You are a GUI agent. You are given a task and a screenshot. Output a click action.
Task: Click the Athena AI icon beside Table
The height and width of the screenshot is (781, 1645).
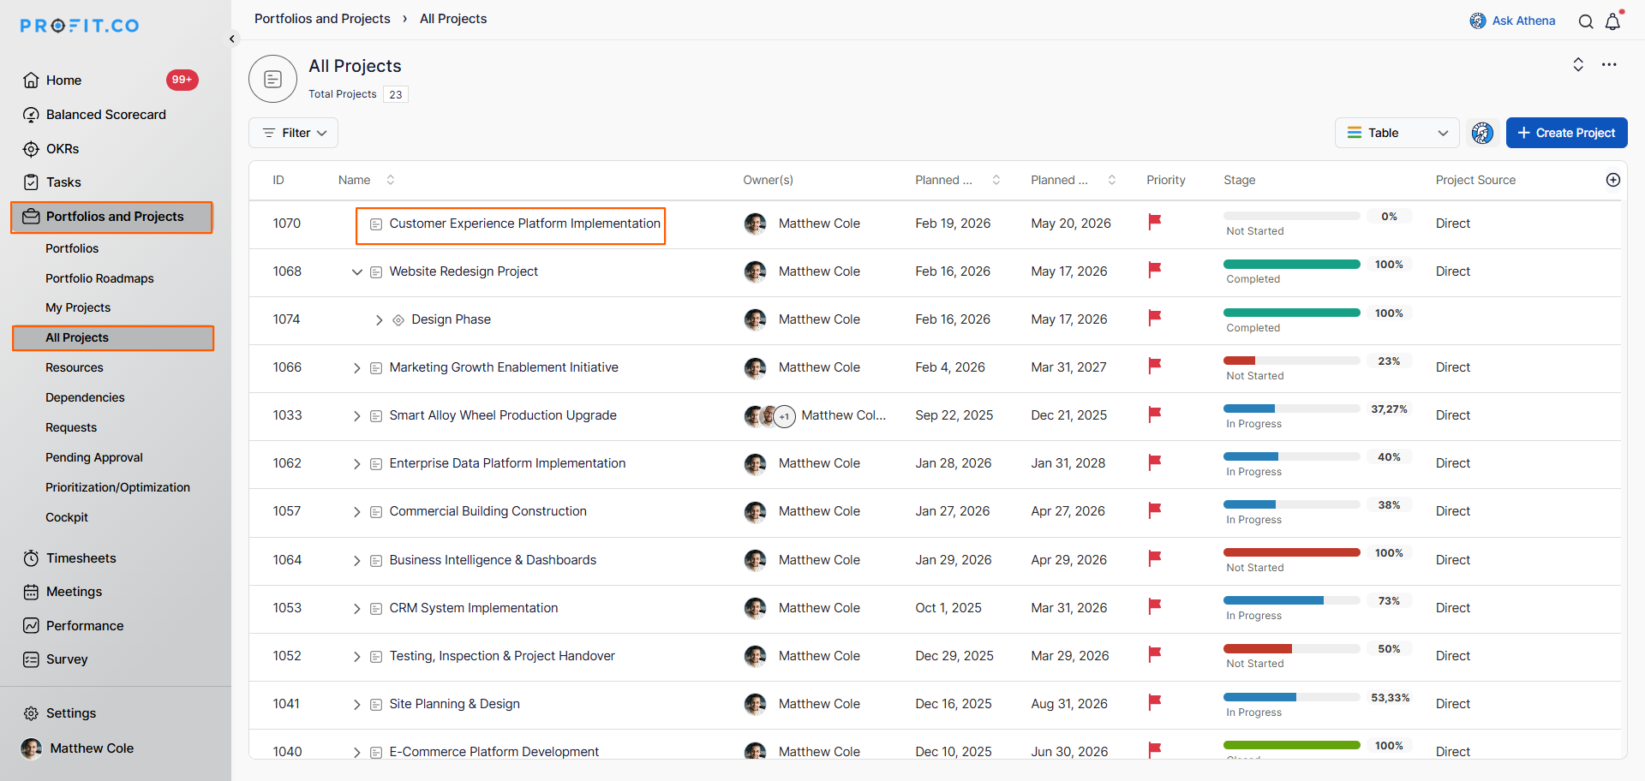point(1482,133)
